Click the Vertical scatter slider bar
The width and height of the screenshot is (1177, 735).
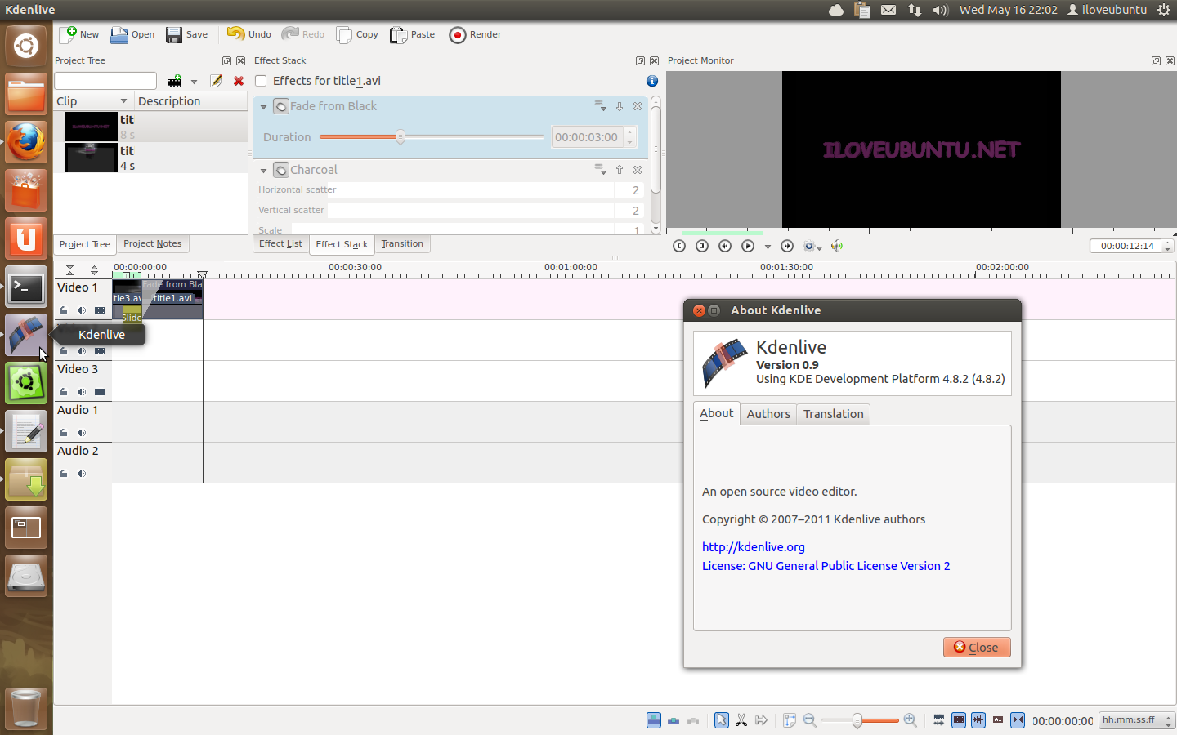(471, 210)
